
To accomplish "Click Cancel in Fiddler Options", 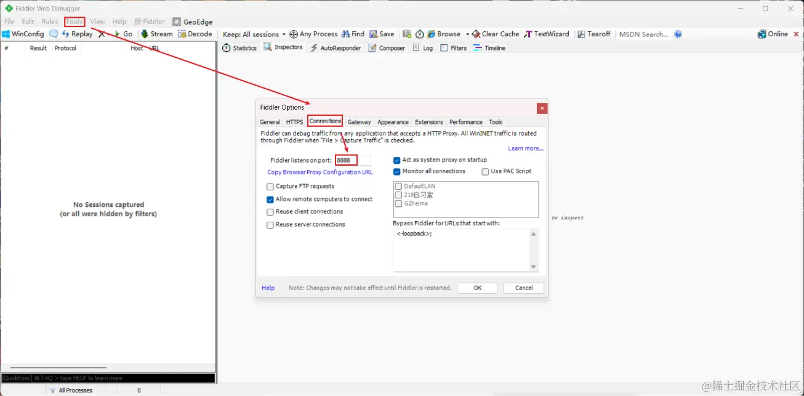I will pyautogui.click(x=523, y=288).
